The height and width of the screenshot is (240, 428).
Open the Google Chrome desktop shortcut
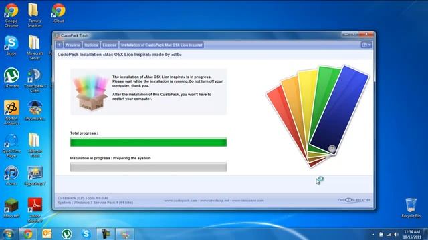(11, 15)
